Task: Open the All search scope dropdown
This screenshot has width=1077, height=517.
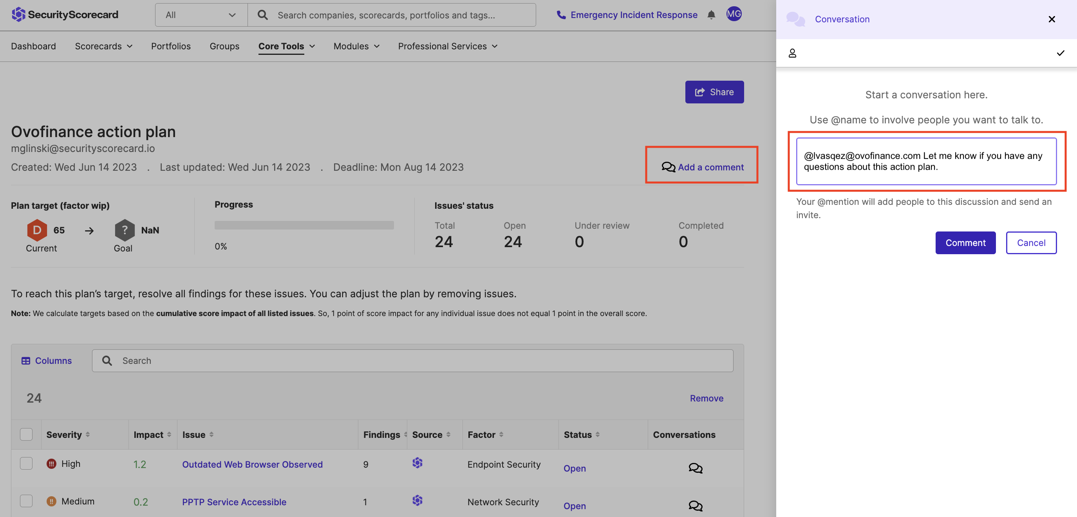Action: (x=201, y=15)
